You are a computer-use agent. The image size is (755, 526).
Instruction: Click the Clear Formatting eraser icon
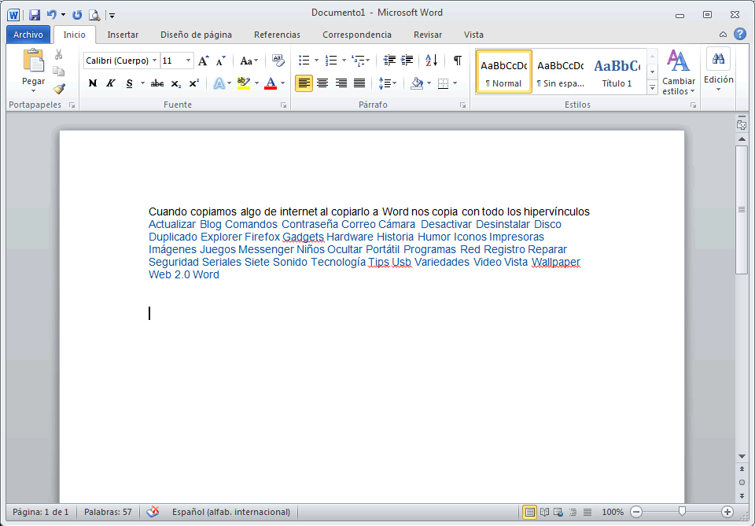coord(278,61)
